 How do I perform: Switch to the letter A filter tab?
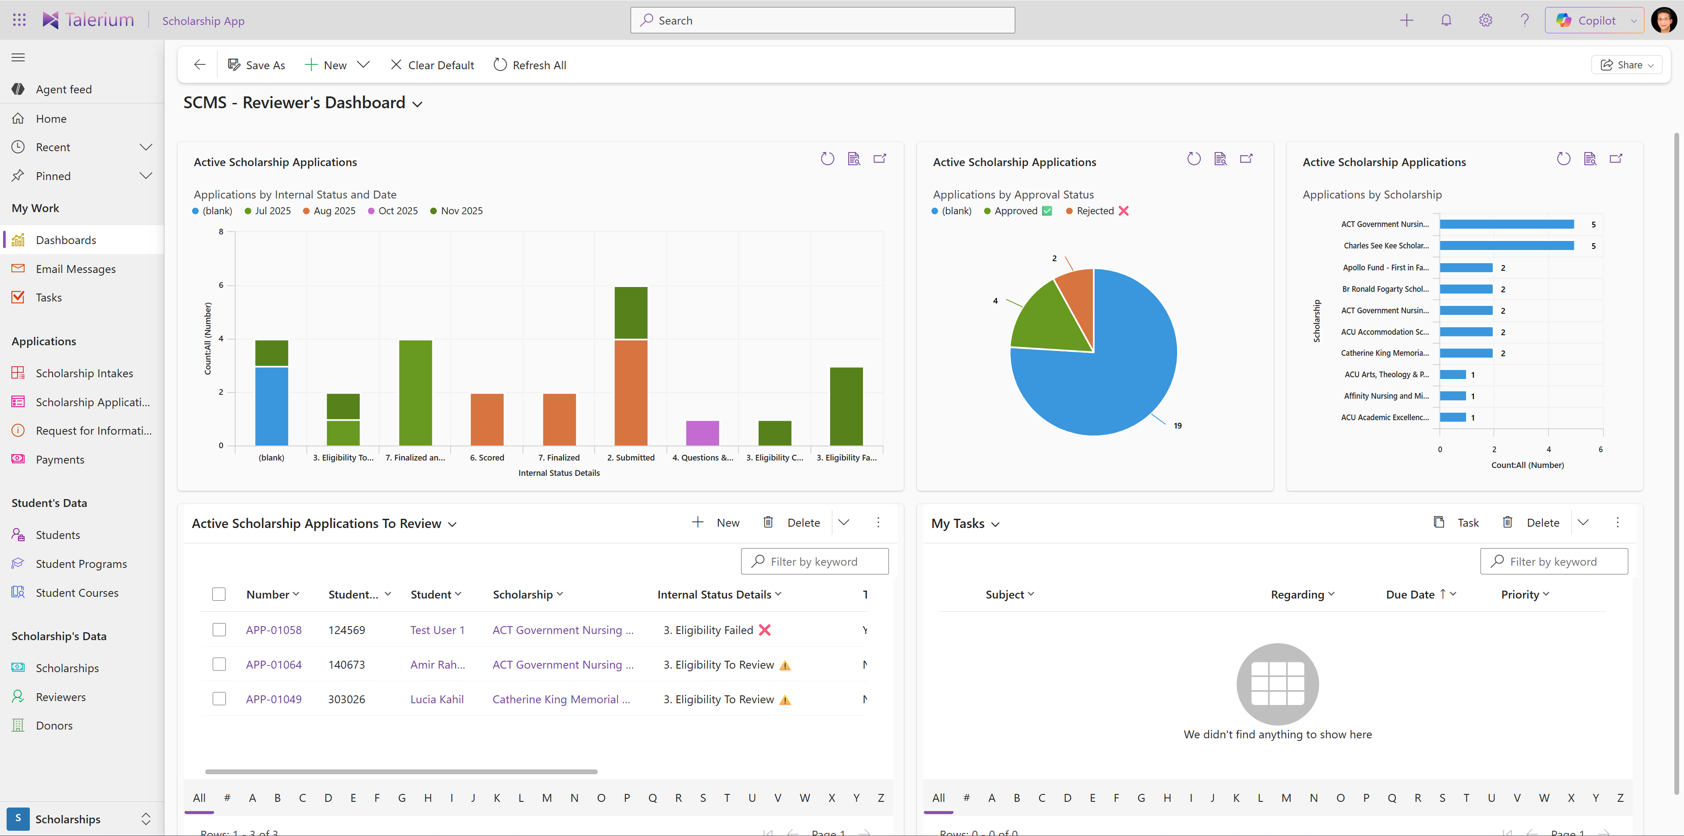tap(252, 797)
